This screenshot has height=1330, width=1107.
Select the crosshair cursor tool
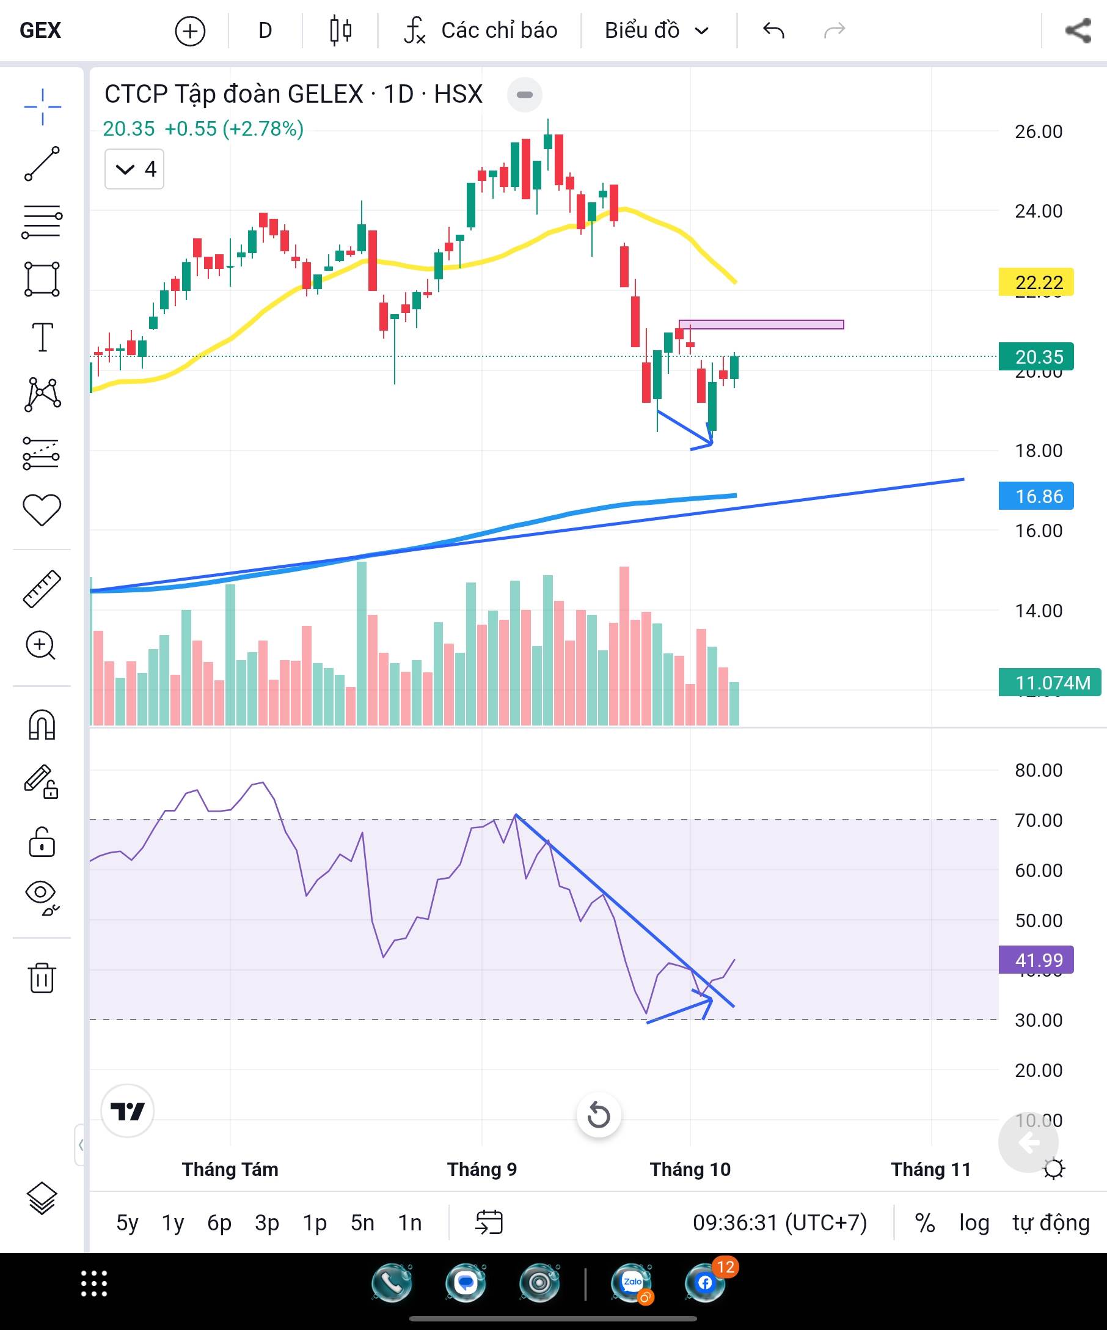click(x=42, y=106)
